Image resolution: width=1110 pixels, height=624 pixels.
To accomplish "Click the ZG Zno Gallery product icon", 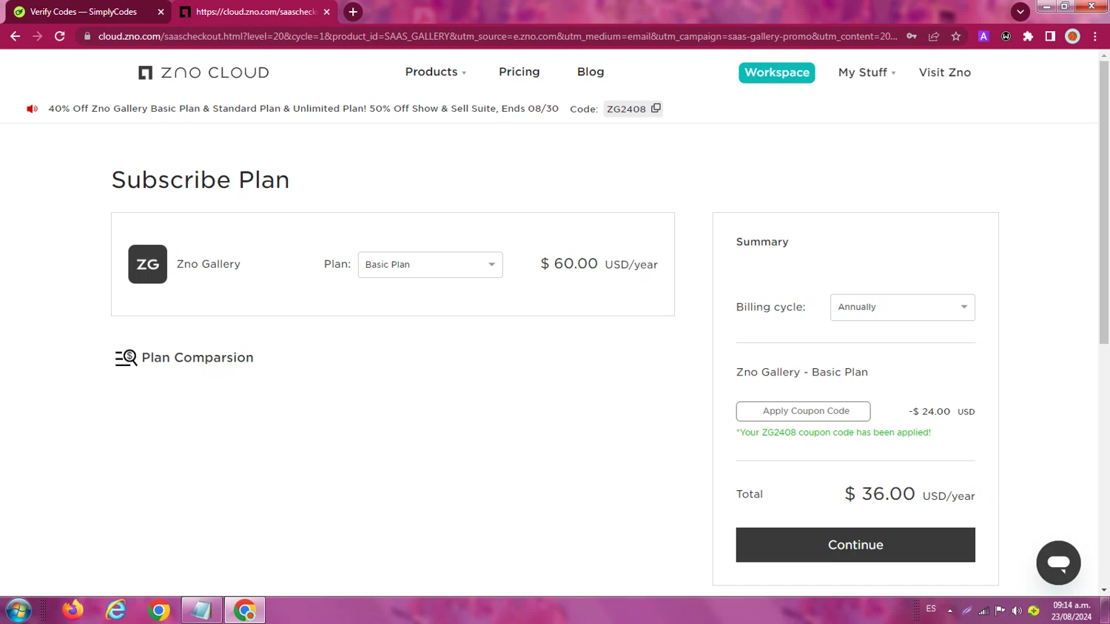I will coord(147,264).
